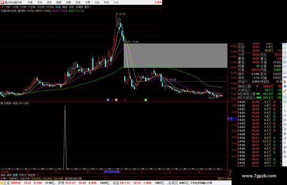
Task: Click the 总成交 6461亿 status entry
Action: [178, 183]
